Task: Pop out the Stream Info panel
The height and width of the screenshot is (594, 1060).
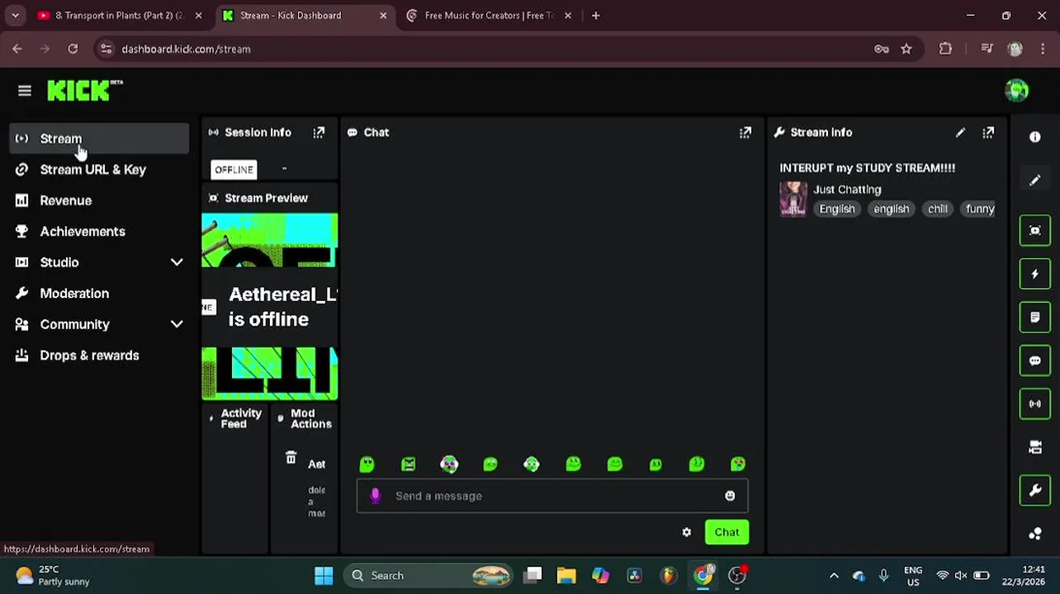Action: 988,133
